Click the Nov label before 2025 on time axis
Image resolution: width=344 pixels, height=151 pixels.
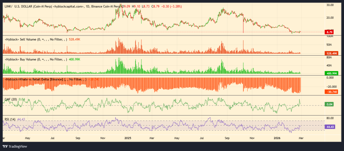103,138
